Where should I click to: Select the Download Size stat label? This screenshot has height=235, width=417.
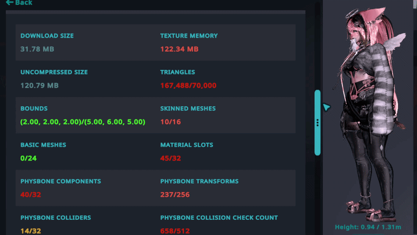pyautogui.click(x=47, y=36)
